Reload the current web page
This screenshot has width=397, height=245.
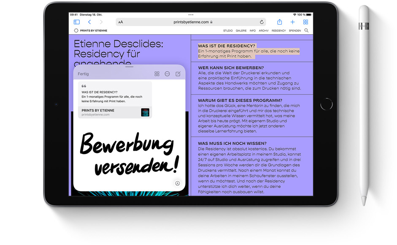pos(262,22)
